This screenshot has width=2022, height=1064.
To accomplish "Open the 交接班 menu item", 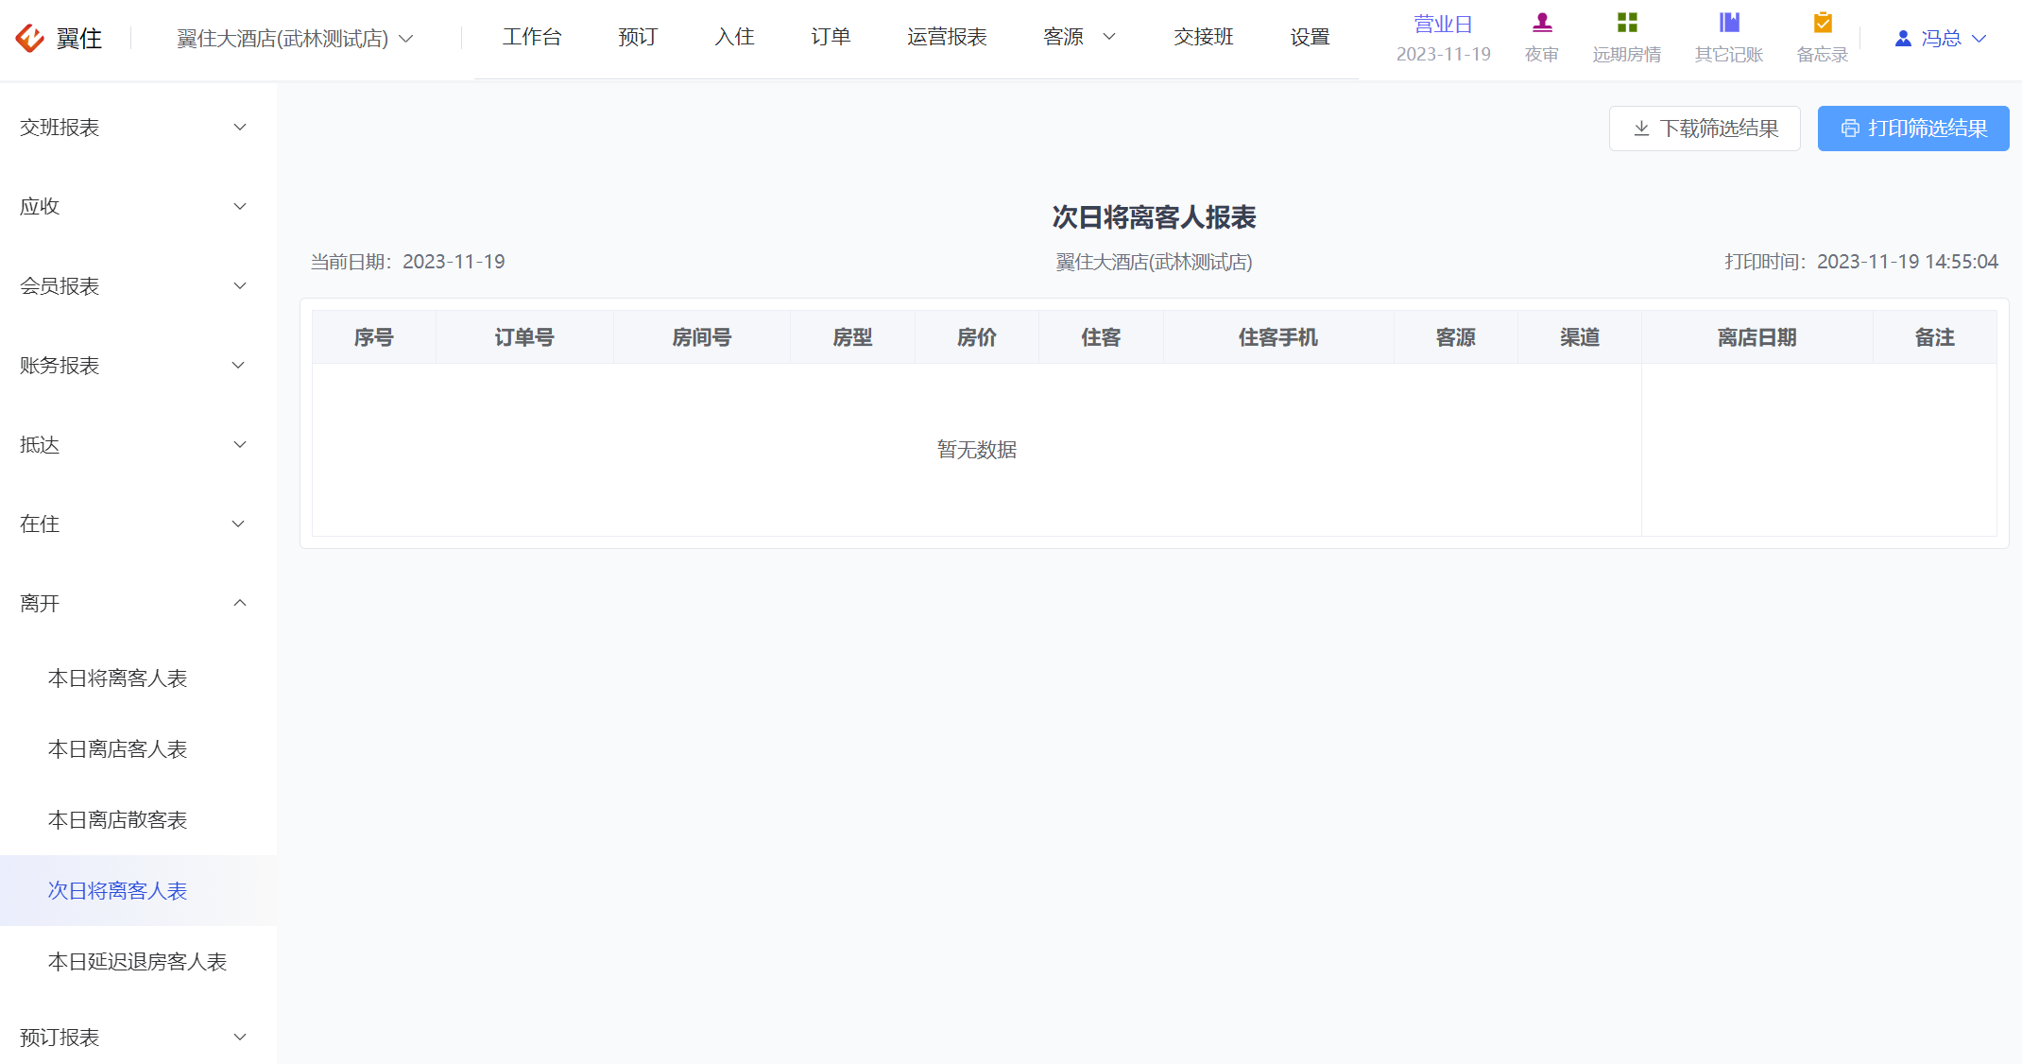I will [x=1204, y=37].
